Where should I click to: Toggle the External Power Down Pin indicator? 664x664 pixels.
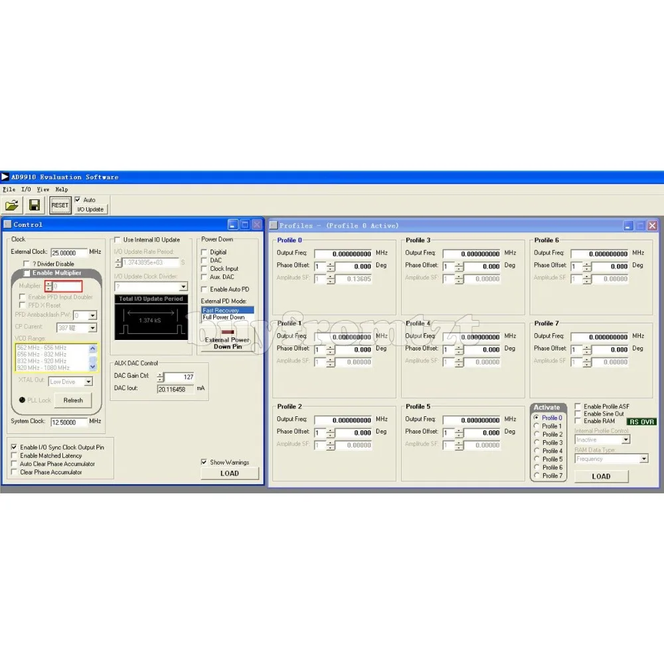pos(227,332)
